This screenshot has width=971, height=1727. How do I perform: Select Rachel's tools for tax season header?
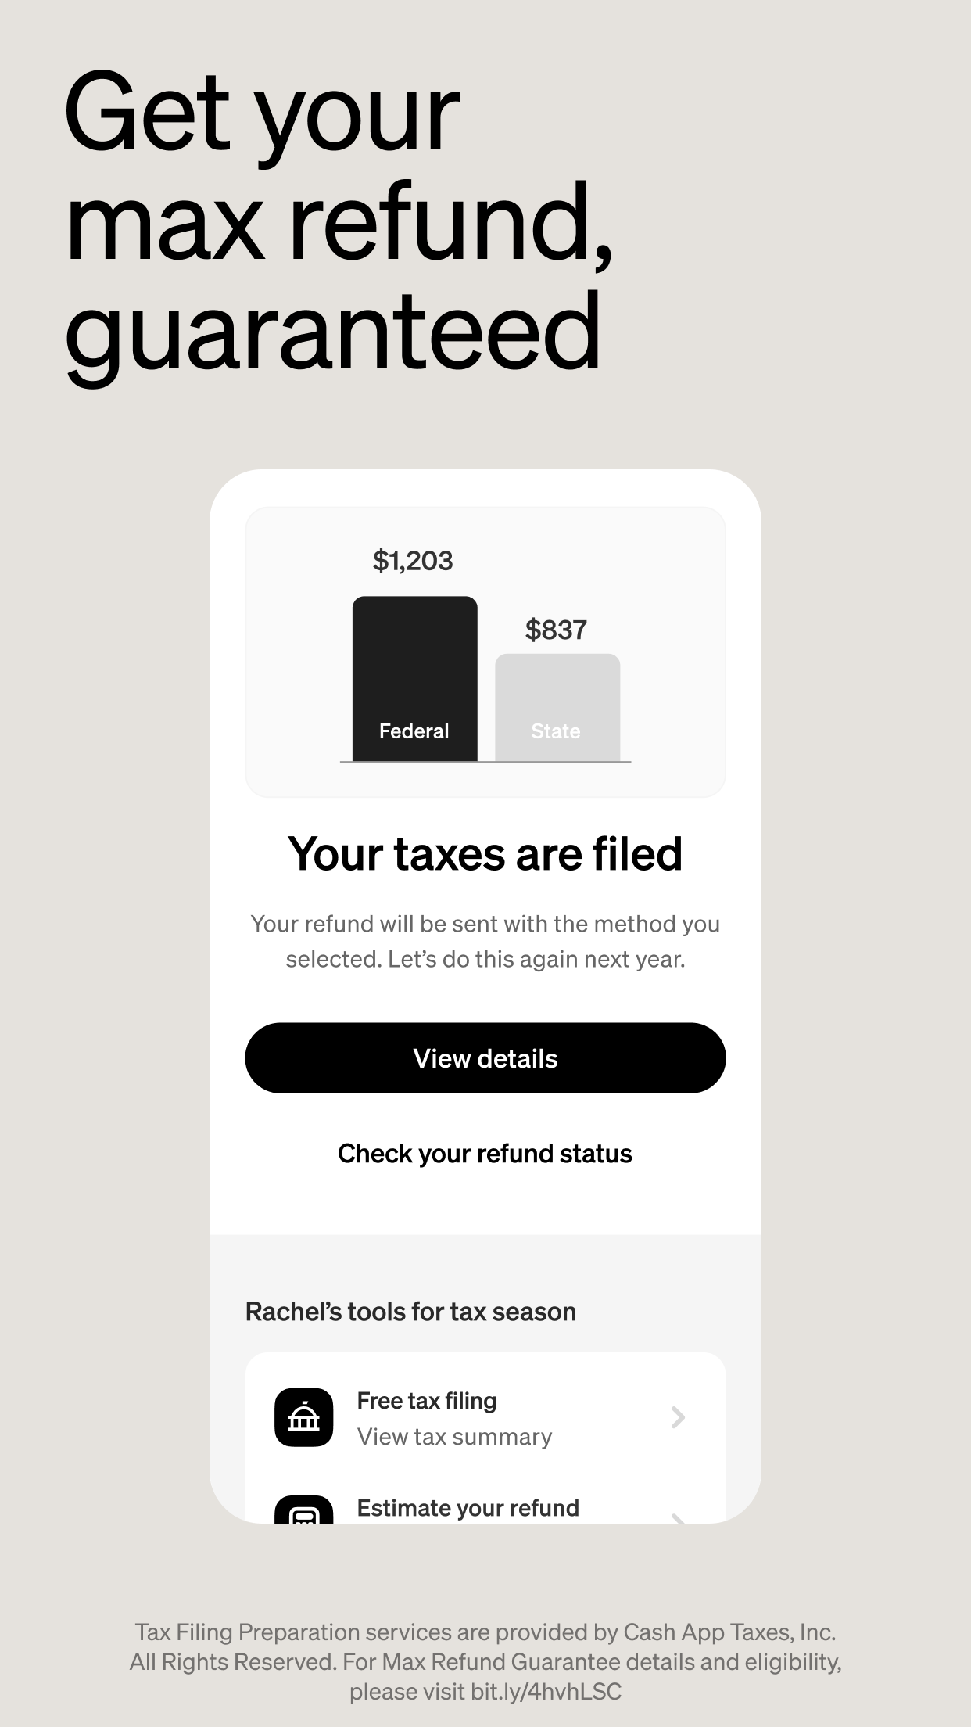[410, 1312]
